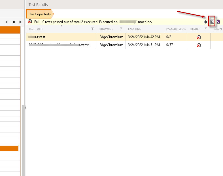Select the orange highlighted item in left list

[9, 148]
